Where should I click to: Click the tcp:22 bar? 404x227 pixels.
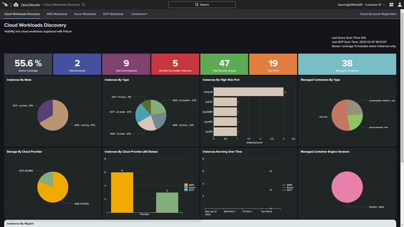225,102
